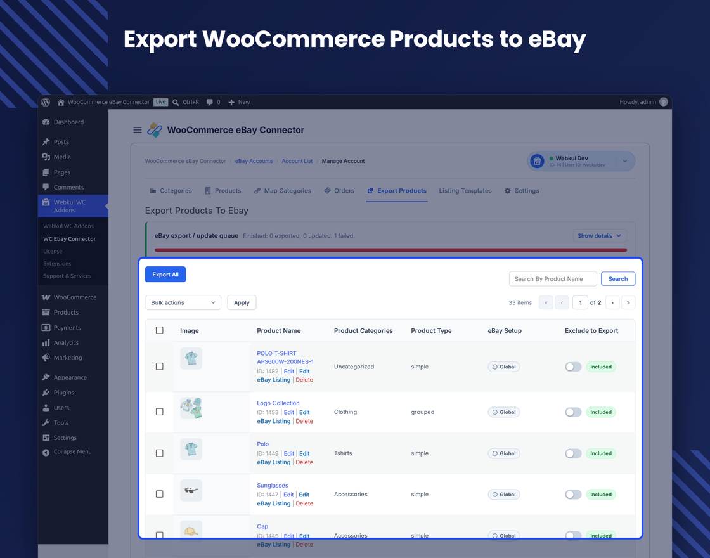
Task: Open the Bulk actions dropdown
Action: 183,302
